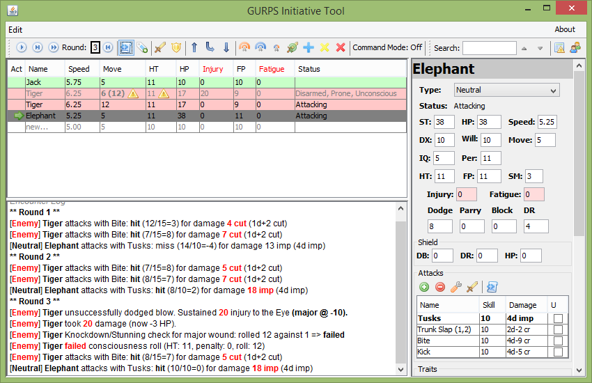The image size is (592, 383).
Task: Check the U box for Trunk Slap attack
Action: [558, 330]
